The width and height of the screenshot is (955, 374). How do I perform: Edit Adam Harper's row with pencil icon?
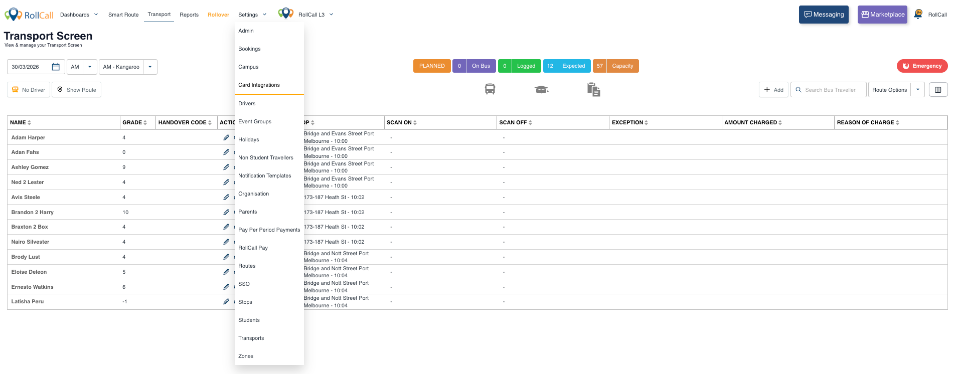[x=226, y=137]
